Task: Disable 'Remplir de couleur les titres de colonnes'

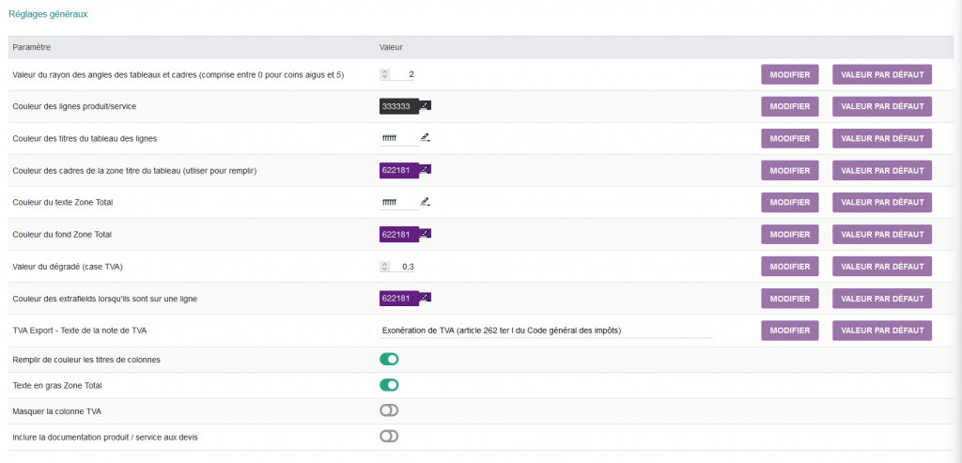Action: (389, 359)
